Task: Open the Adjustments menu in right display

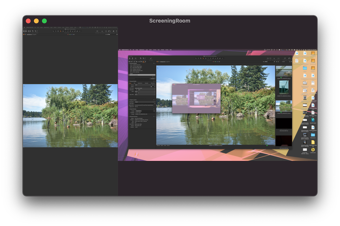Action: pyautogui.click(x=142, y=50)
